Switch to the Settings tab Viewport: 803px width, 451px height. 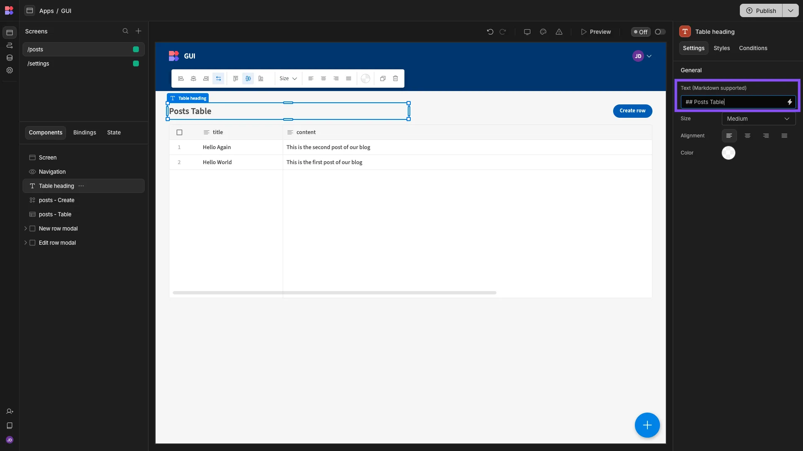[693, 48]
